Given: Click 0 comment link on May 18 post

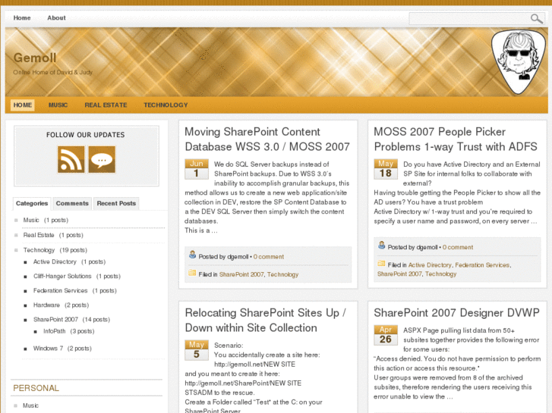Looking at the screenshot, I should (458, 248).
